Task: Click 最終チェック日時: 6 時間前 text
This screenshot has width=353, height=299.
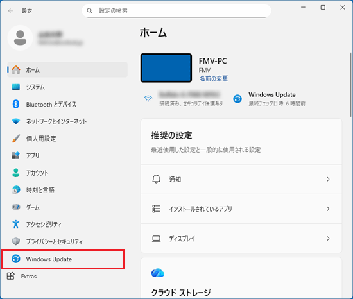Action: 277,103
